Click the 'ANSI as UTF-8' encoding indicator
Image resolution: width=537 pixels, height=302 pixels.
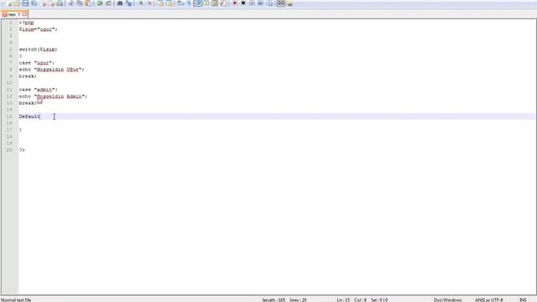pos(488,299)
